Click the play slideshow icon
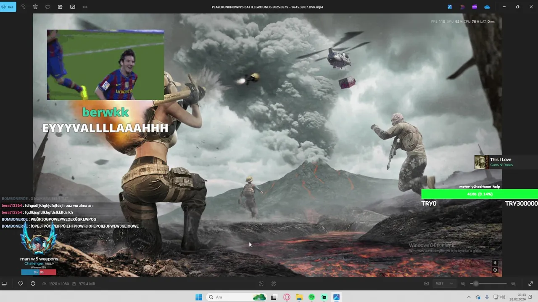The height and width of the screenshot is (302, 538). [x=72, y=7]
